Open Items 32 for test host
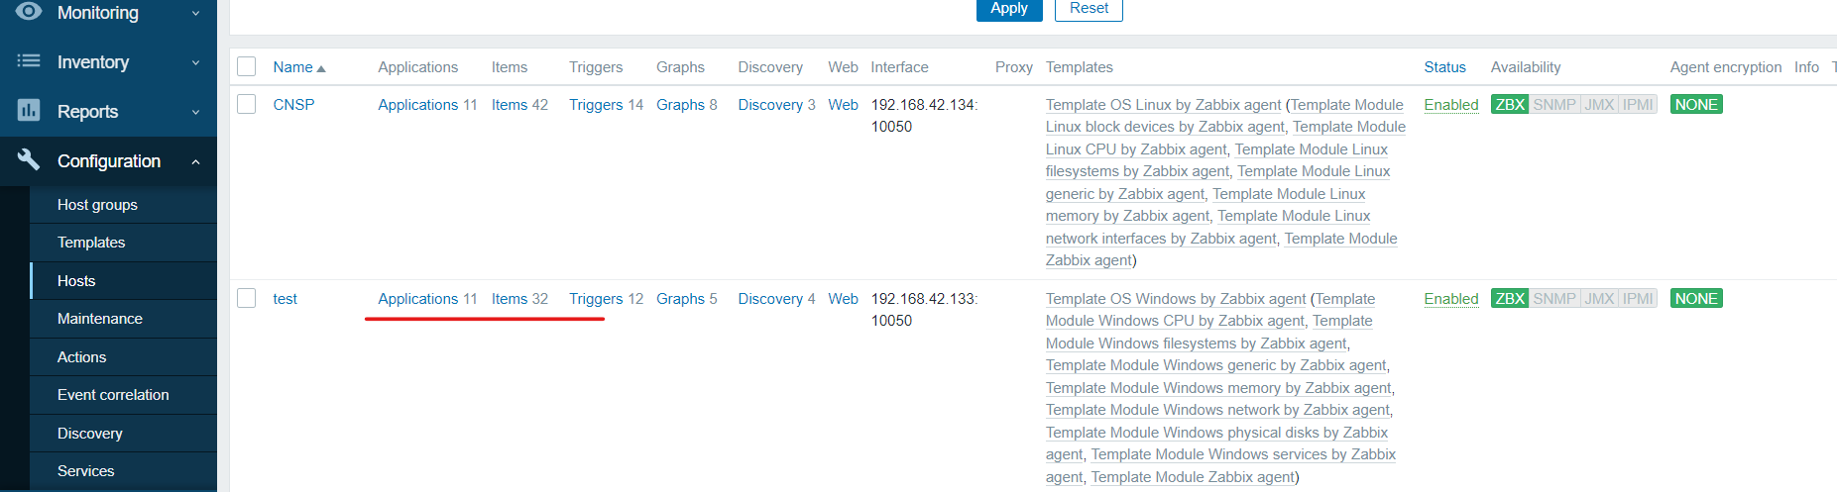 click(519, 299)
